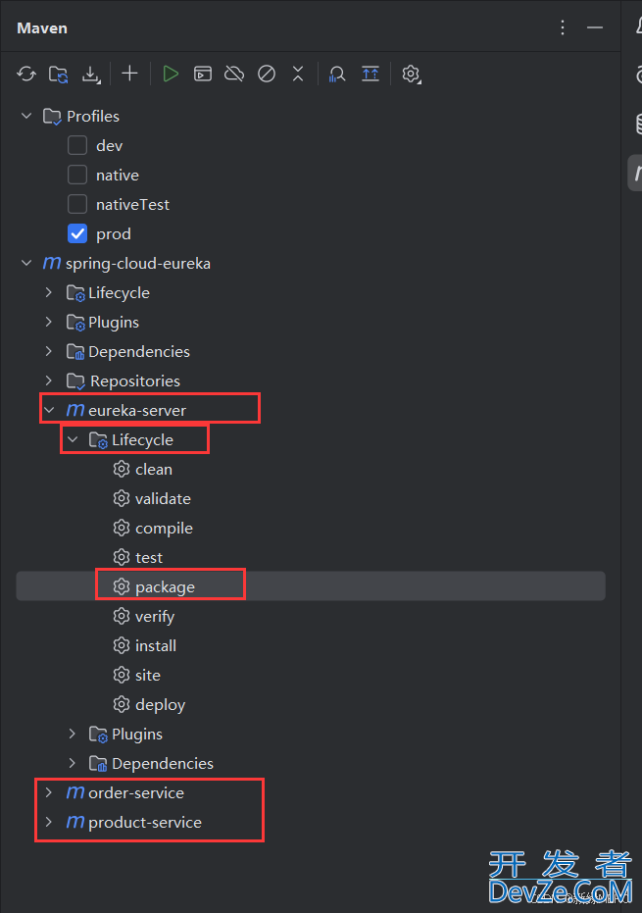The image size is (642, 913).
Task: Select the clean lifecycle goal
Action: (x=154, y=470)
